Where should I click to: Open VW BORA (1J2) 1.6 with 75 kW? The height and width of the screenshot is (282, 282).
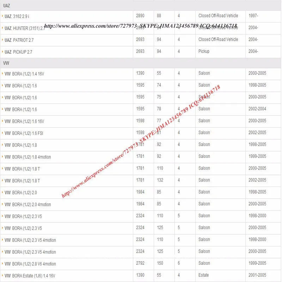click(x=21, y=98)
